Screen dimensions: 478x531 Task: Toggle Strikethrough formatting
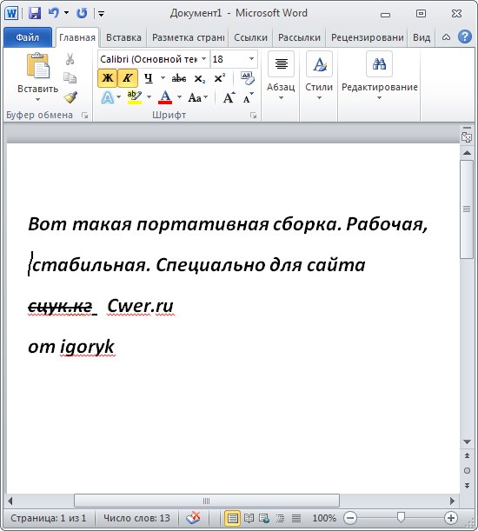[x=178, y=78]
